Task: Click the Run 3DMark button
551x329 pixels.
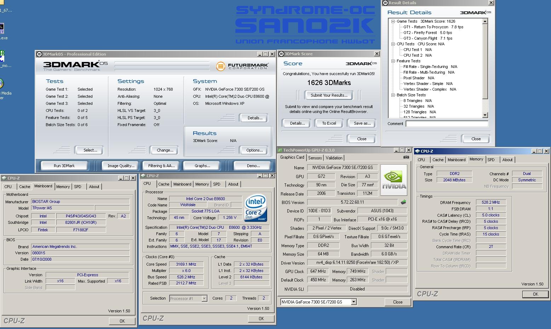Action: [64, 166]
